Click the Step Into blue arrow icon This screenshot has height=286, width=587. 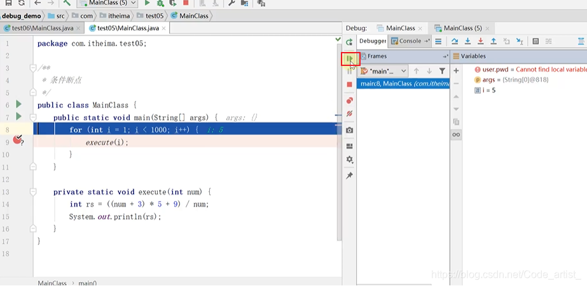pos(467,41)
